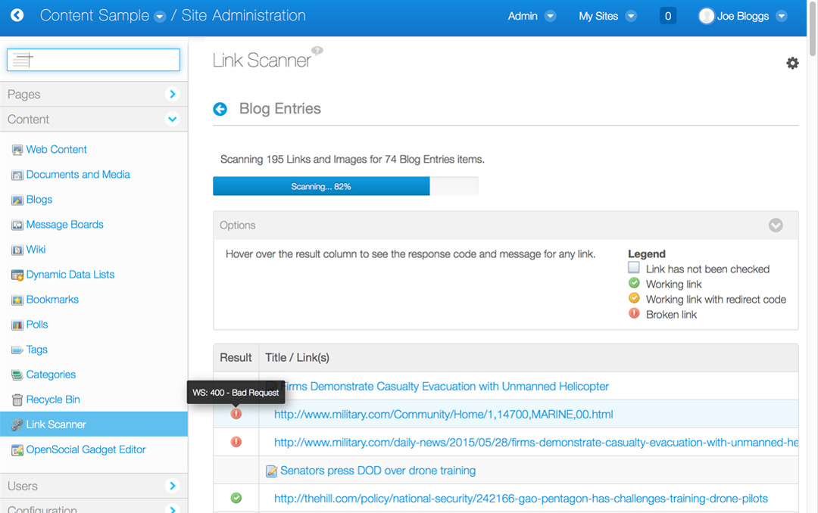Open Bookmarks in sidebar
Image resolution: width=818 pixels, height=513 pixels.
pyautogui.click(x=52, y=300)
